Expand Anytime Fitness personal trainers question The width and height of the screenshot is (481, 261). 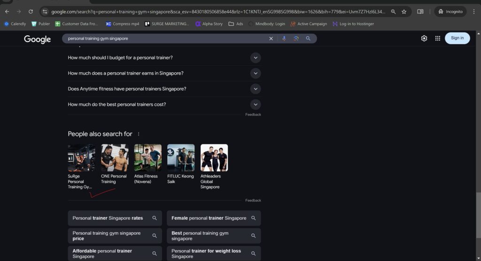pyautogui.click(x=255, y=89)
